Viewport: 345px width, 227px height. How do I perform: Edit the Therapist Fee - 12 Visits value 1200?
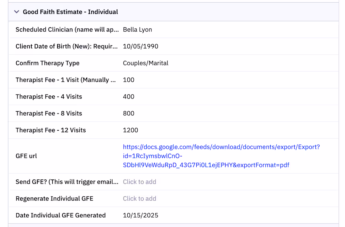[131, 130]
